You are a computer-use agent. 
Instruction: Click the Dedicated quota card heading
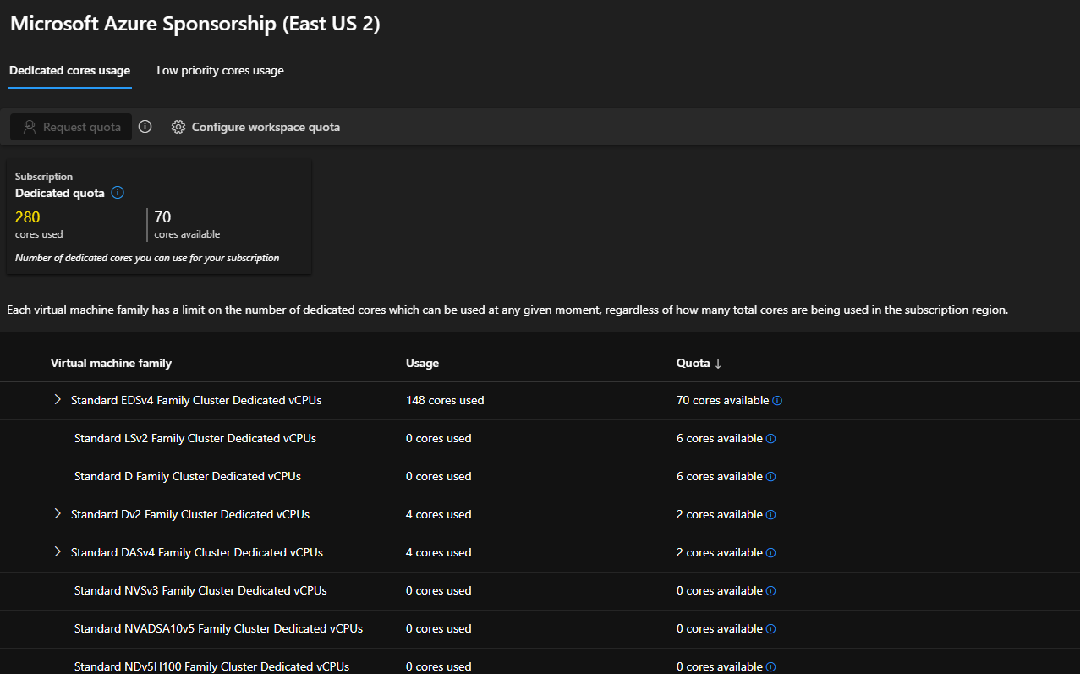click(60, 193)
